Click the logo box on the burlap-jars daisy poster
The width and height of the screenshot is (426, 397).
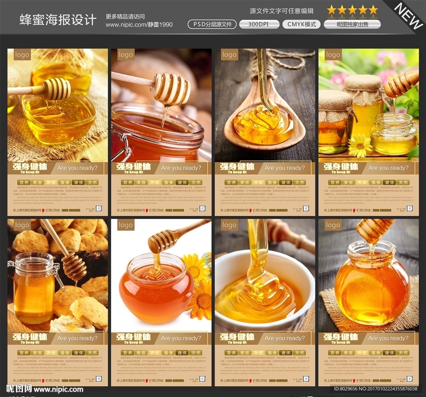coord(333,54)
